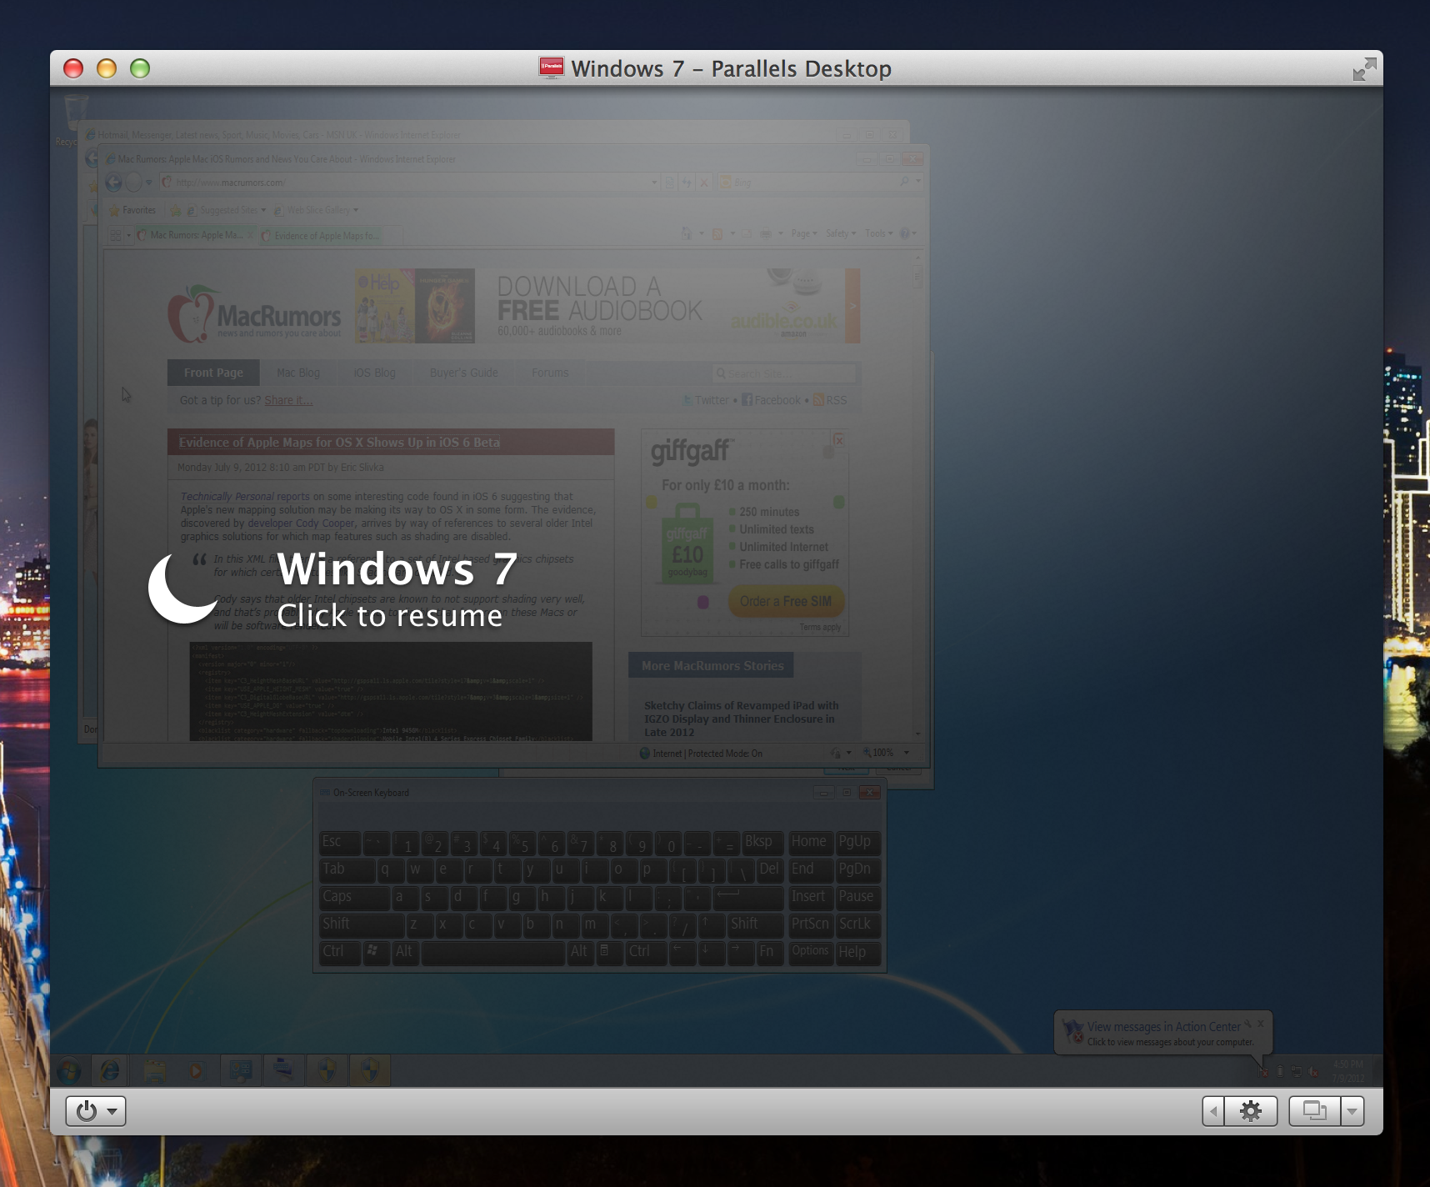
Task: Select the Forums site tab
Action: 550,373
